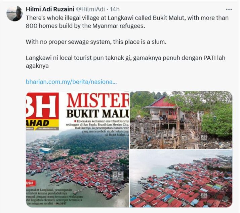Click the BH logo in the newspaper image
Image resolution: width=240 pixels, height=213 pixels.
click(42, 106)
